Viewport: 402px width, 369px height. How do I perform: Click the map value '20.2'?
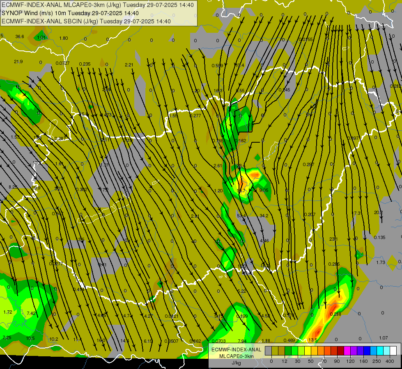379,212
